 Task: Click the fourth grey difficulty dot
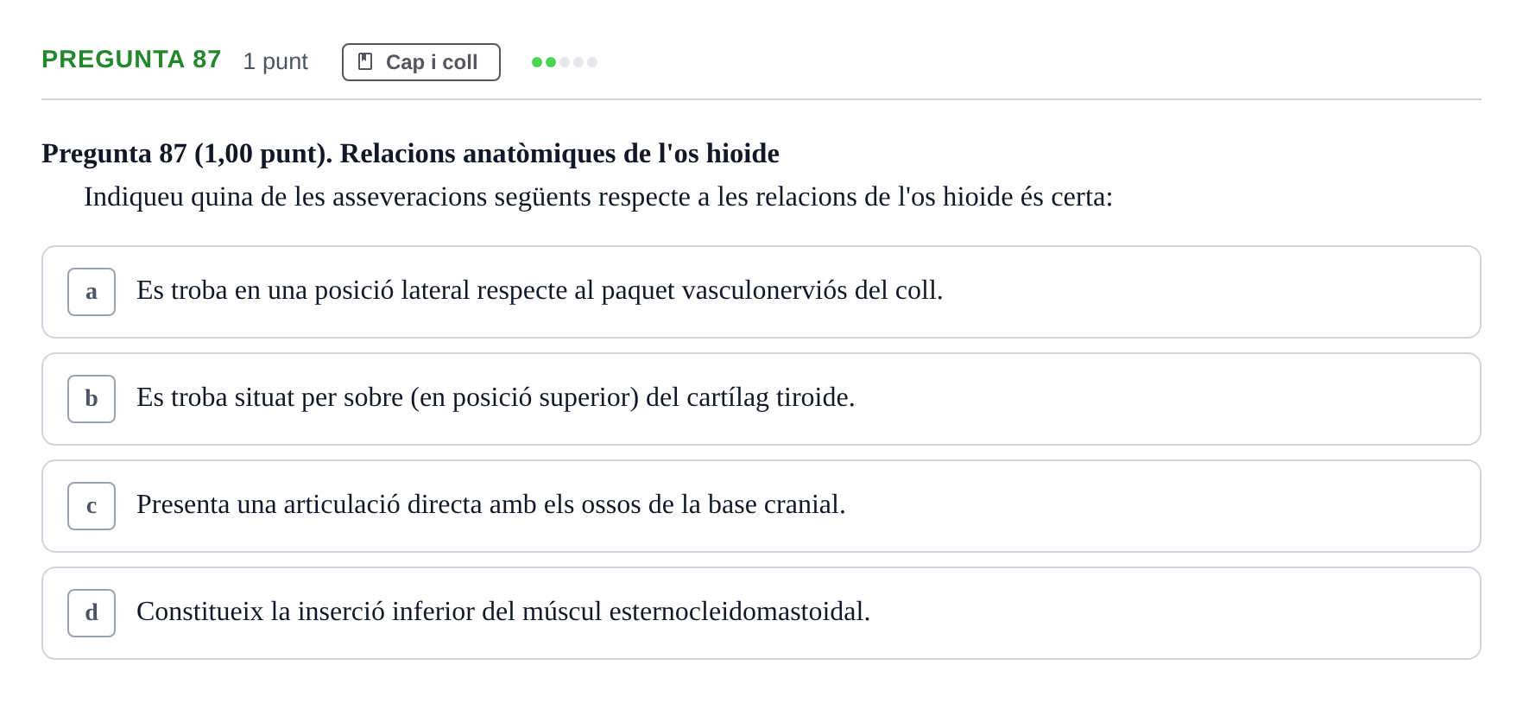tap(578, 62)
